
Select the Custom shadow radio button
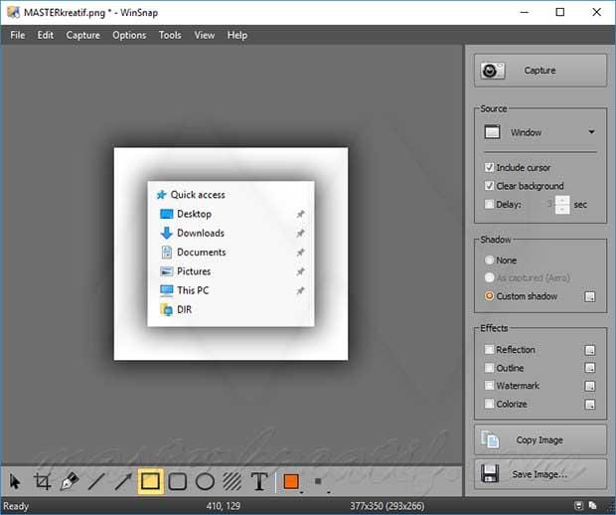click(x=489, y=296)
